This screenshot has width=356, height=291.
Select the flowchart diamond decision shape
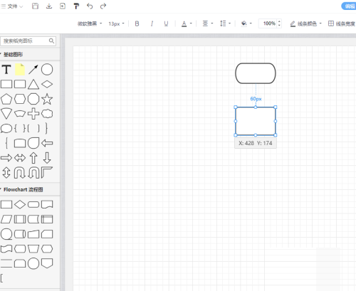(x=20, y=204)
